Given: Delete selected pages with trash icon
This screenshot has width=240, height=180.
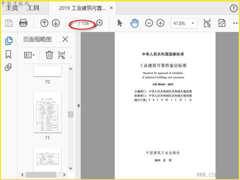Looking at the screenshot, I should click(x=49, y=55).
